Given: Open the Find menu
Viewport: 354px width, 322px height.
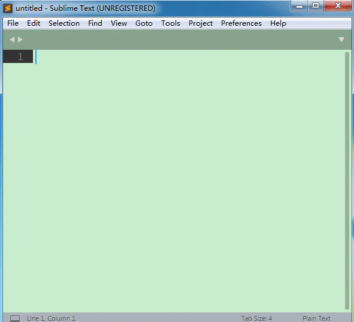Looking at the screenshot, I should point(95,23).
